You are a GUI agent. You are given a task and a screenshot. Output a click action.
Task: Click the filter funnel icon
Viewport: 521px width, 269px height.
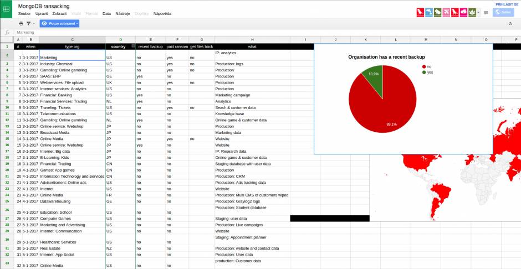29,24
